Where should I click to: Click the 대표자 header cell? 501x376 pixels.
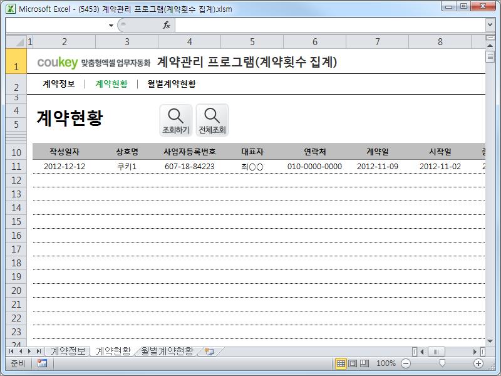(x=252, y=152)
